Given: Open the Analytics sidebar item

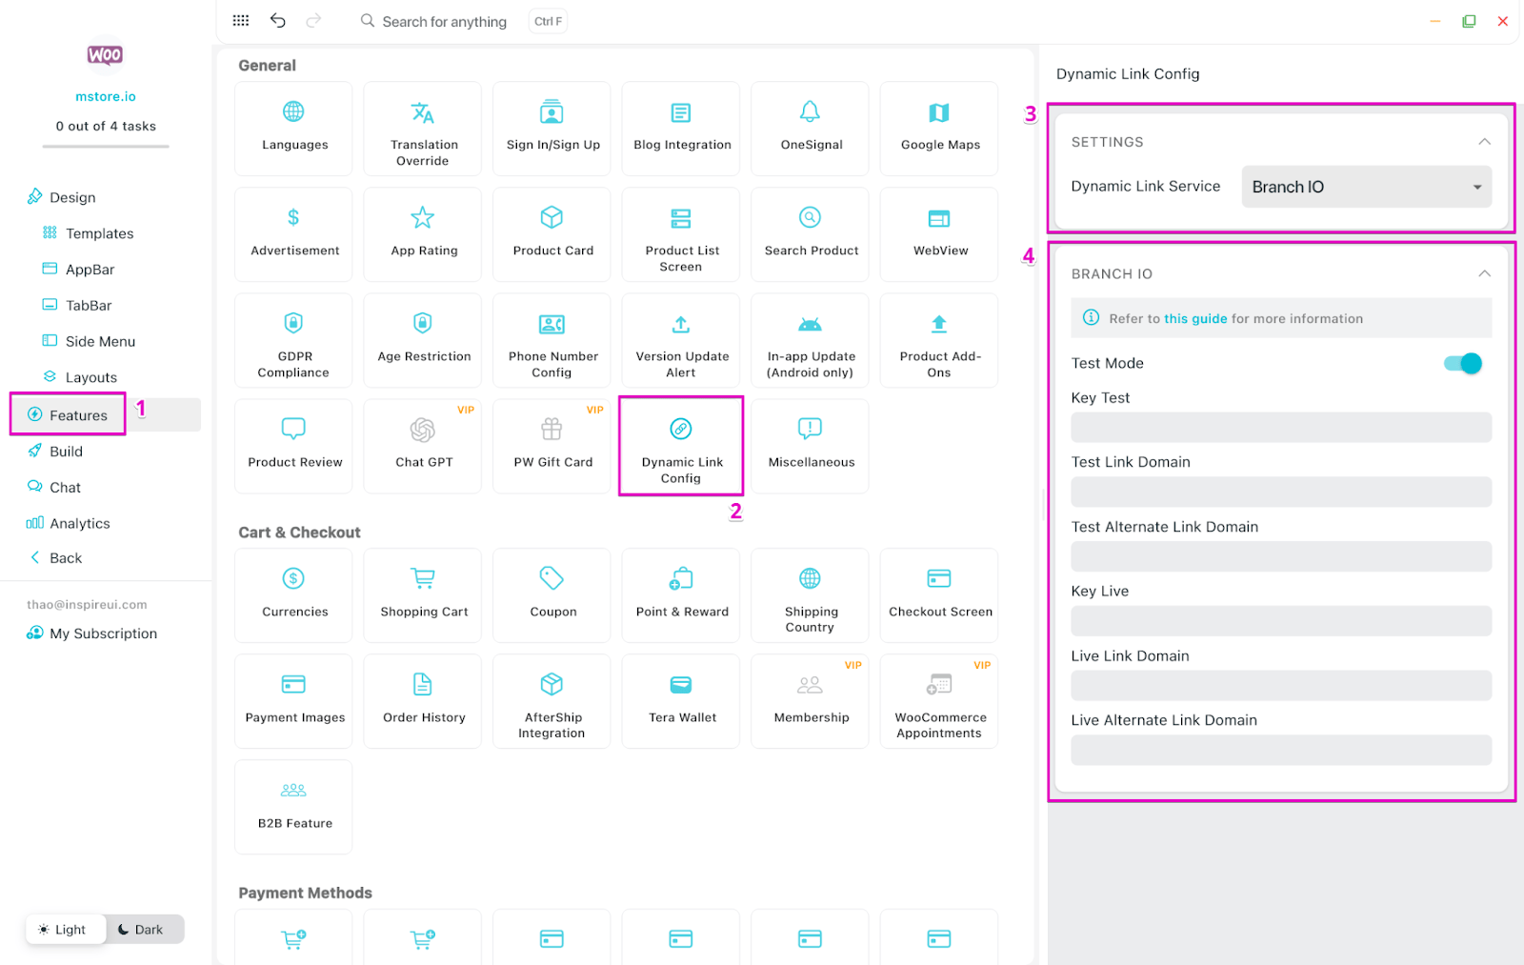Looking at the screenshot, I should pos(80,523).
